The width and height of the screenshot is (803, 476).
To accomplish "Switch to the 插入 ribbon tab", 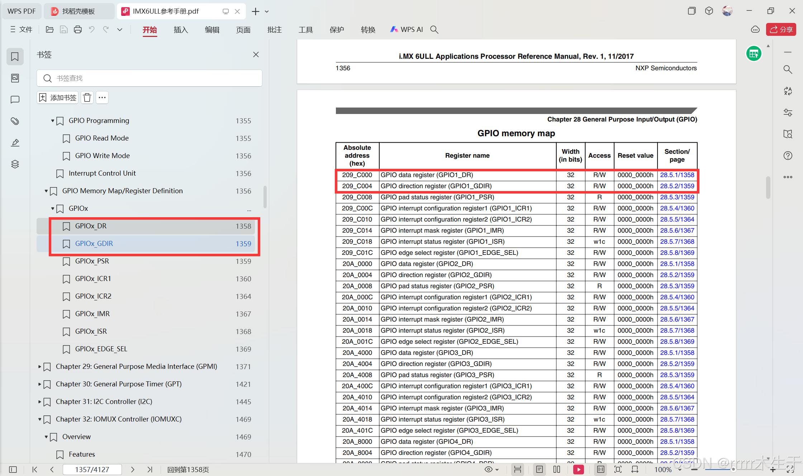I will click(x=181, y=30).
